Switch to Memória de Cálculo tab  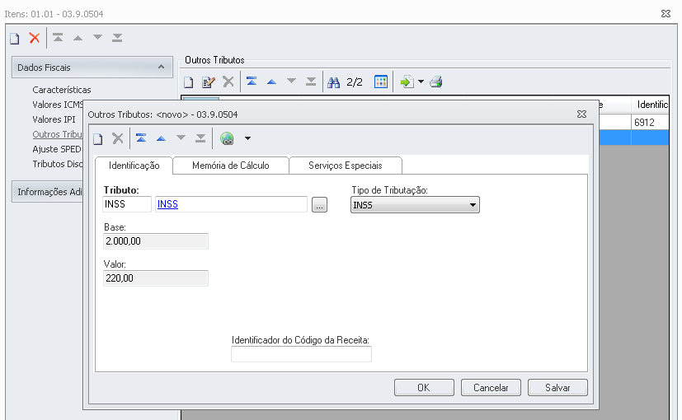click(x=231, y=166)
